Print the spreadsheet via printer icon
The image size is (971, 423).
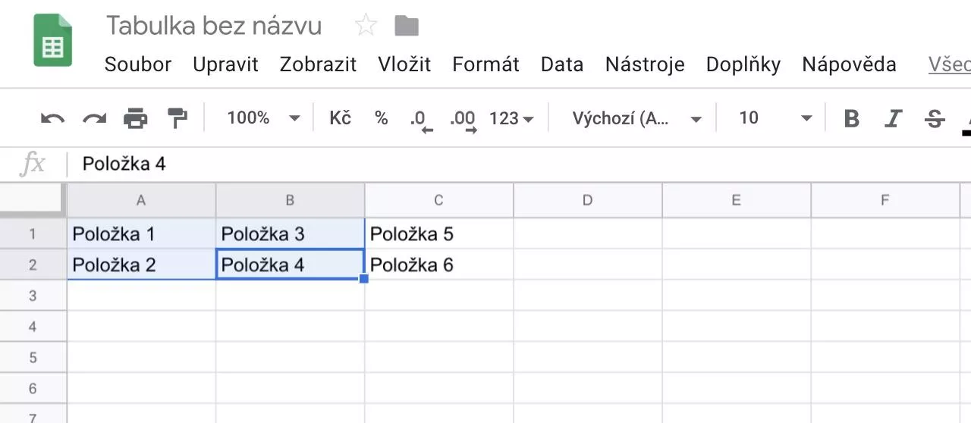point(136,118)
